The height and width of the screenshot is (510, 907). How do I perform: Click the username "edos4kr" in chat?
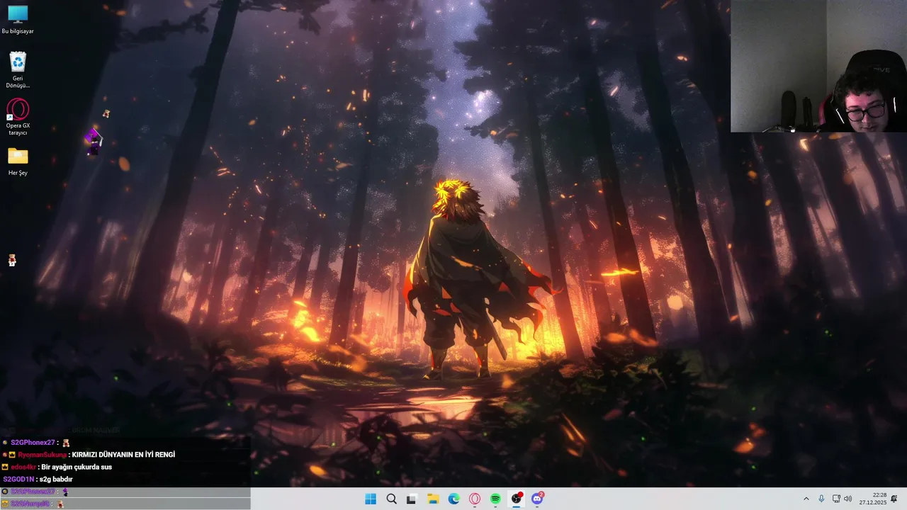point(23,467)
